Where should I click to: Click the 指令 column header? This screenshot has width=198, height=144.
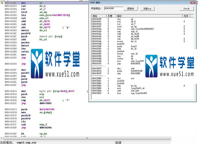click(149, 16)
